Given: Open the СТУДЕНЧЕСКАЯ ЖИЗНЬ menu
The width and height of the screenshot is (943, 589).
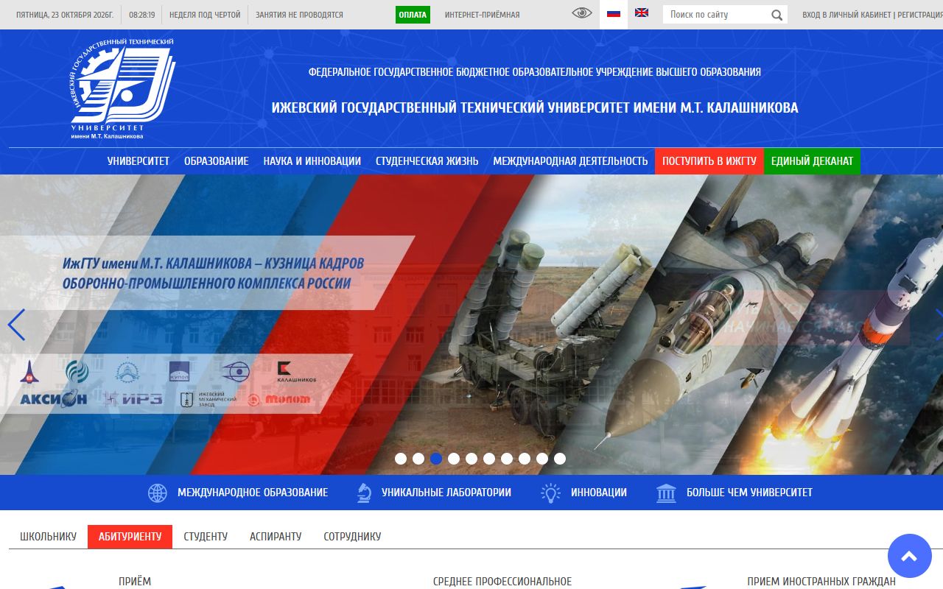Looking at the screenshot, I should point(427,161).
